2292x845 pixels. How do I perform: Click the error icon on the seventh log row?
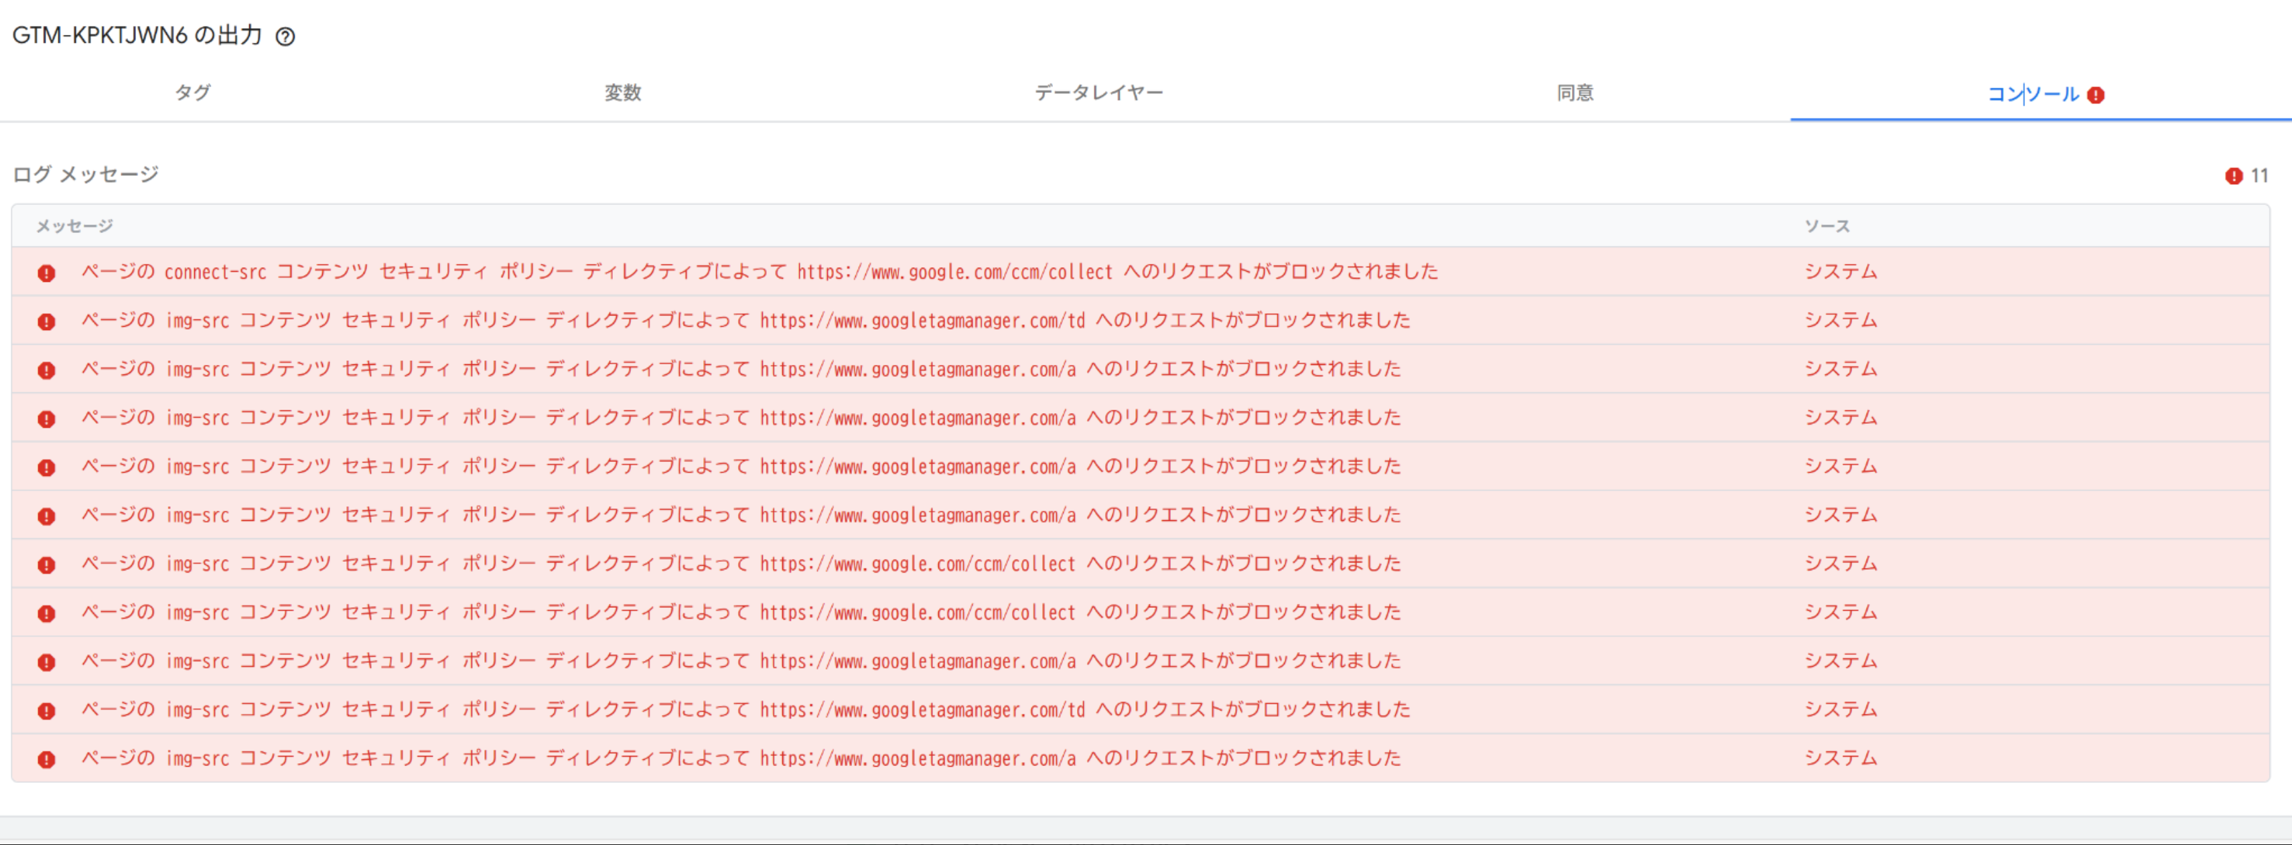[x=46, y=565]
